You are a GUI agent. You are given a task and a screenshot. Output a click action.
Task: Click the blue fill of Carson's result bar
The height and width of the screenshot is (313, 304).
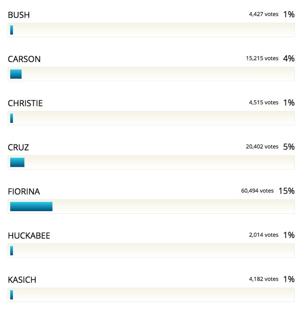16,74
